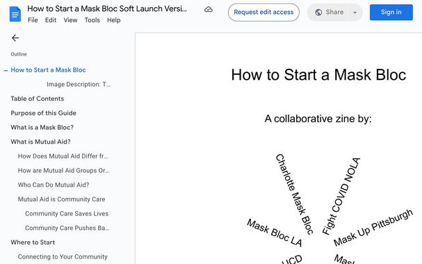The width and height of the screenshot is (422, 264).
Task: Jump to Table of Contents in outline
Action: tap(38, 99)
